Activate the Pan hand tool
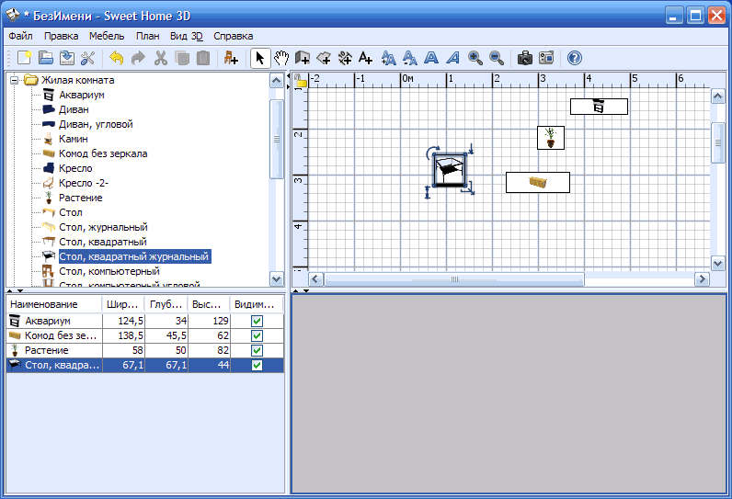This screenshot has height=499, width=732. tap(282, 58)
